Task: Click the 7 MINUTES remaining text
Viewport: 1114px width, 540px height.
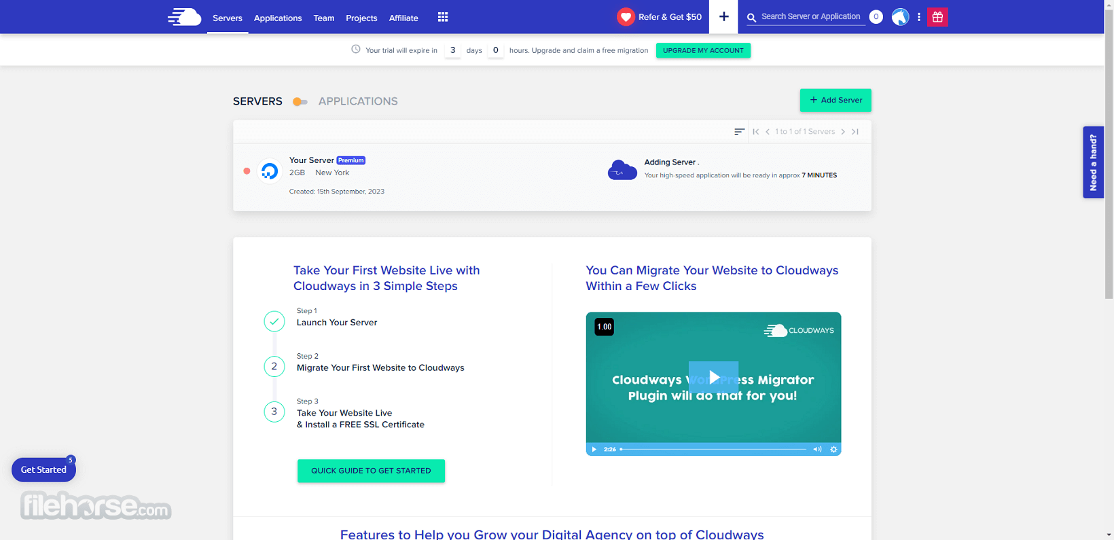Action: [819, 175]
